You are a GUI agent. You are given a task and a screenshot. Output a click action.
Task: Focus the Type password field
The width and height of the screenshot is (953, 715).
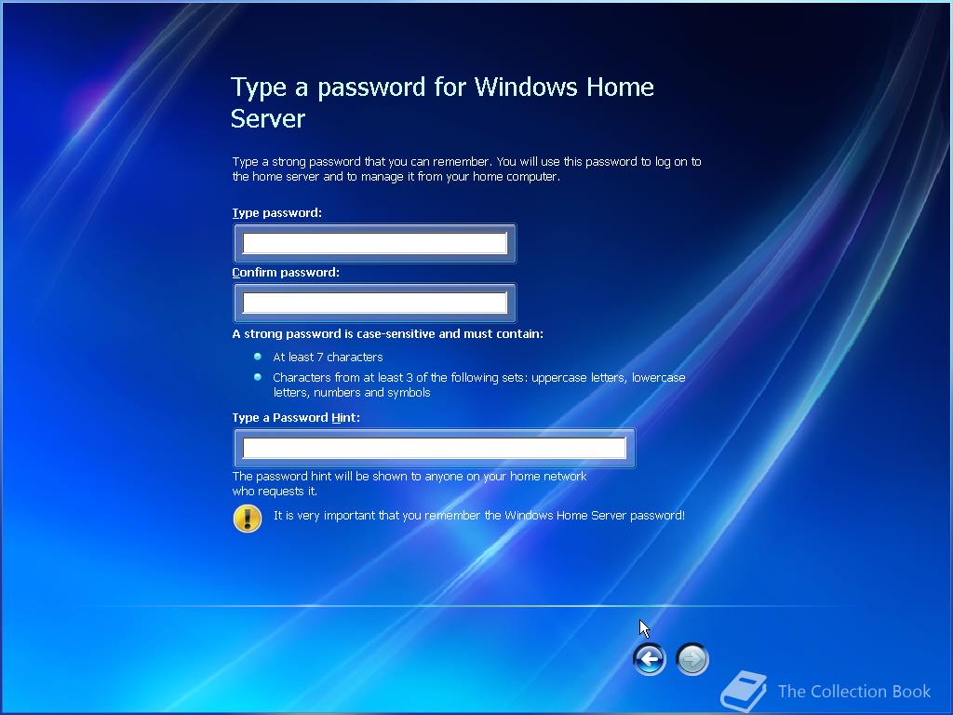tap(375, 243)
